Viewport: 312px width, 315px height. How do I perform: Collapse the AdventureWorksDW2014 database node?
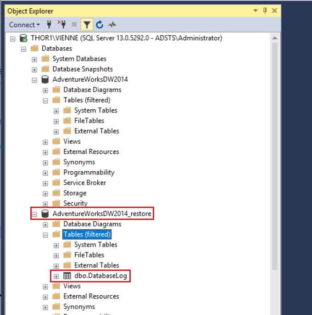pyautogui.click(x=34, y=80)
